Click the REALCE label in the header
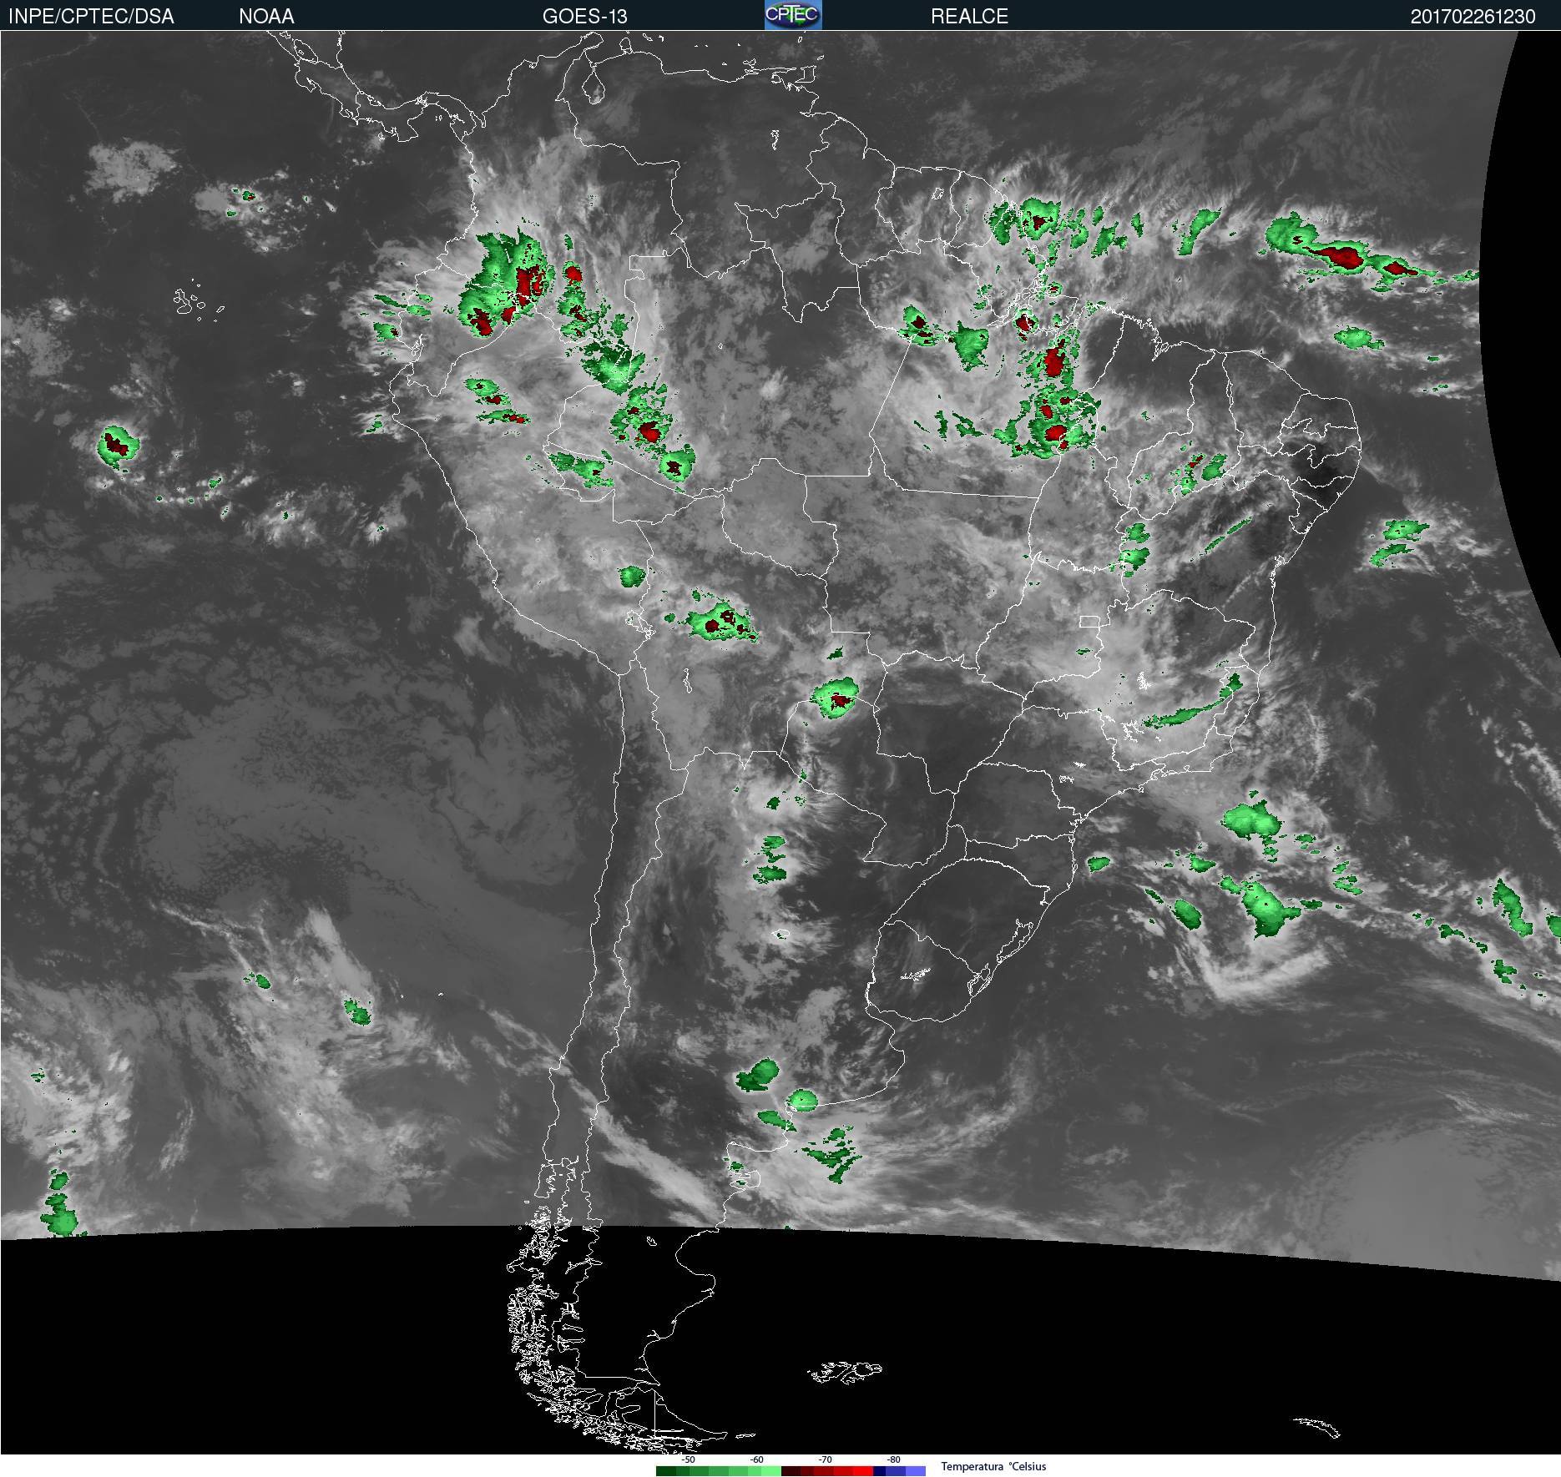1561x1477 pixels. [969, 17]
